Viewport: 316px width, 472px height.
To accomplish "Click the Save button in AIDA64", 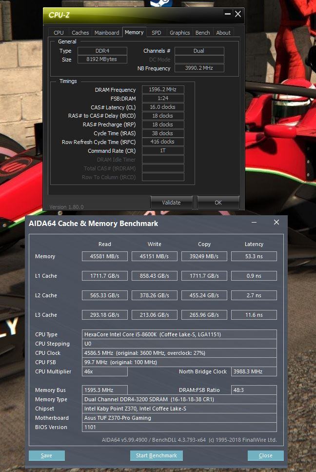I will click(x=47, y=455).
